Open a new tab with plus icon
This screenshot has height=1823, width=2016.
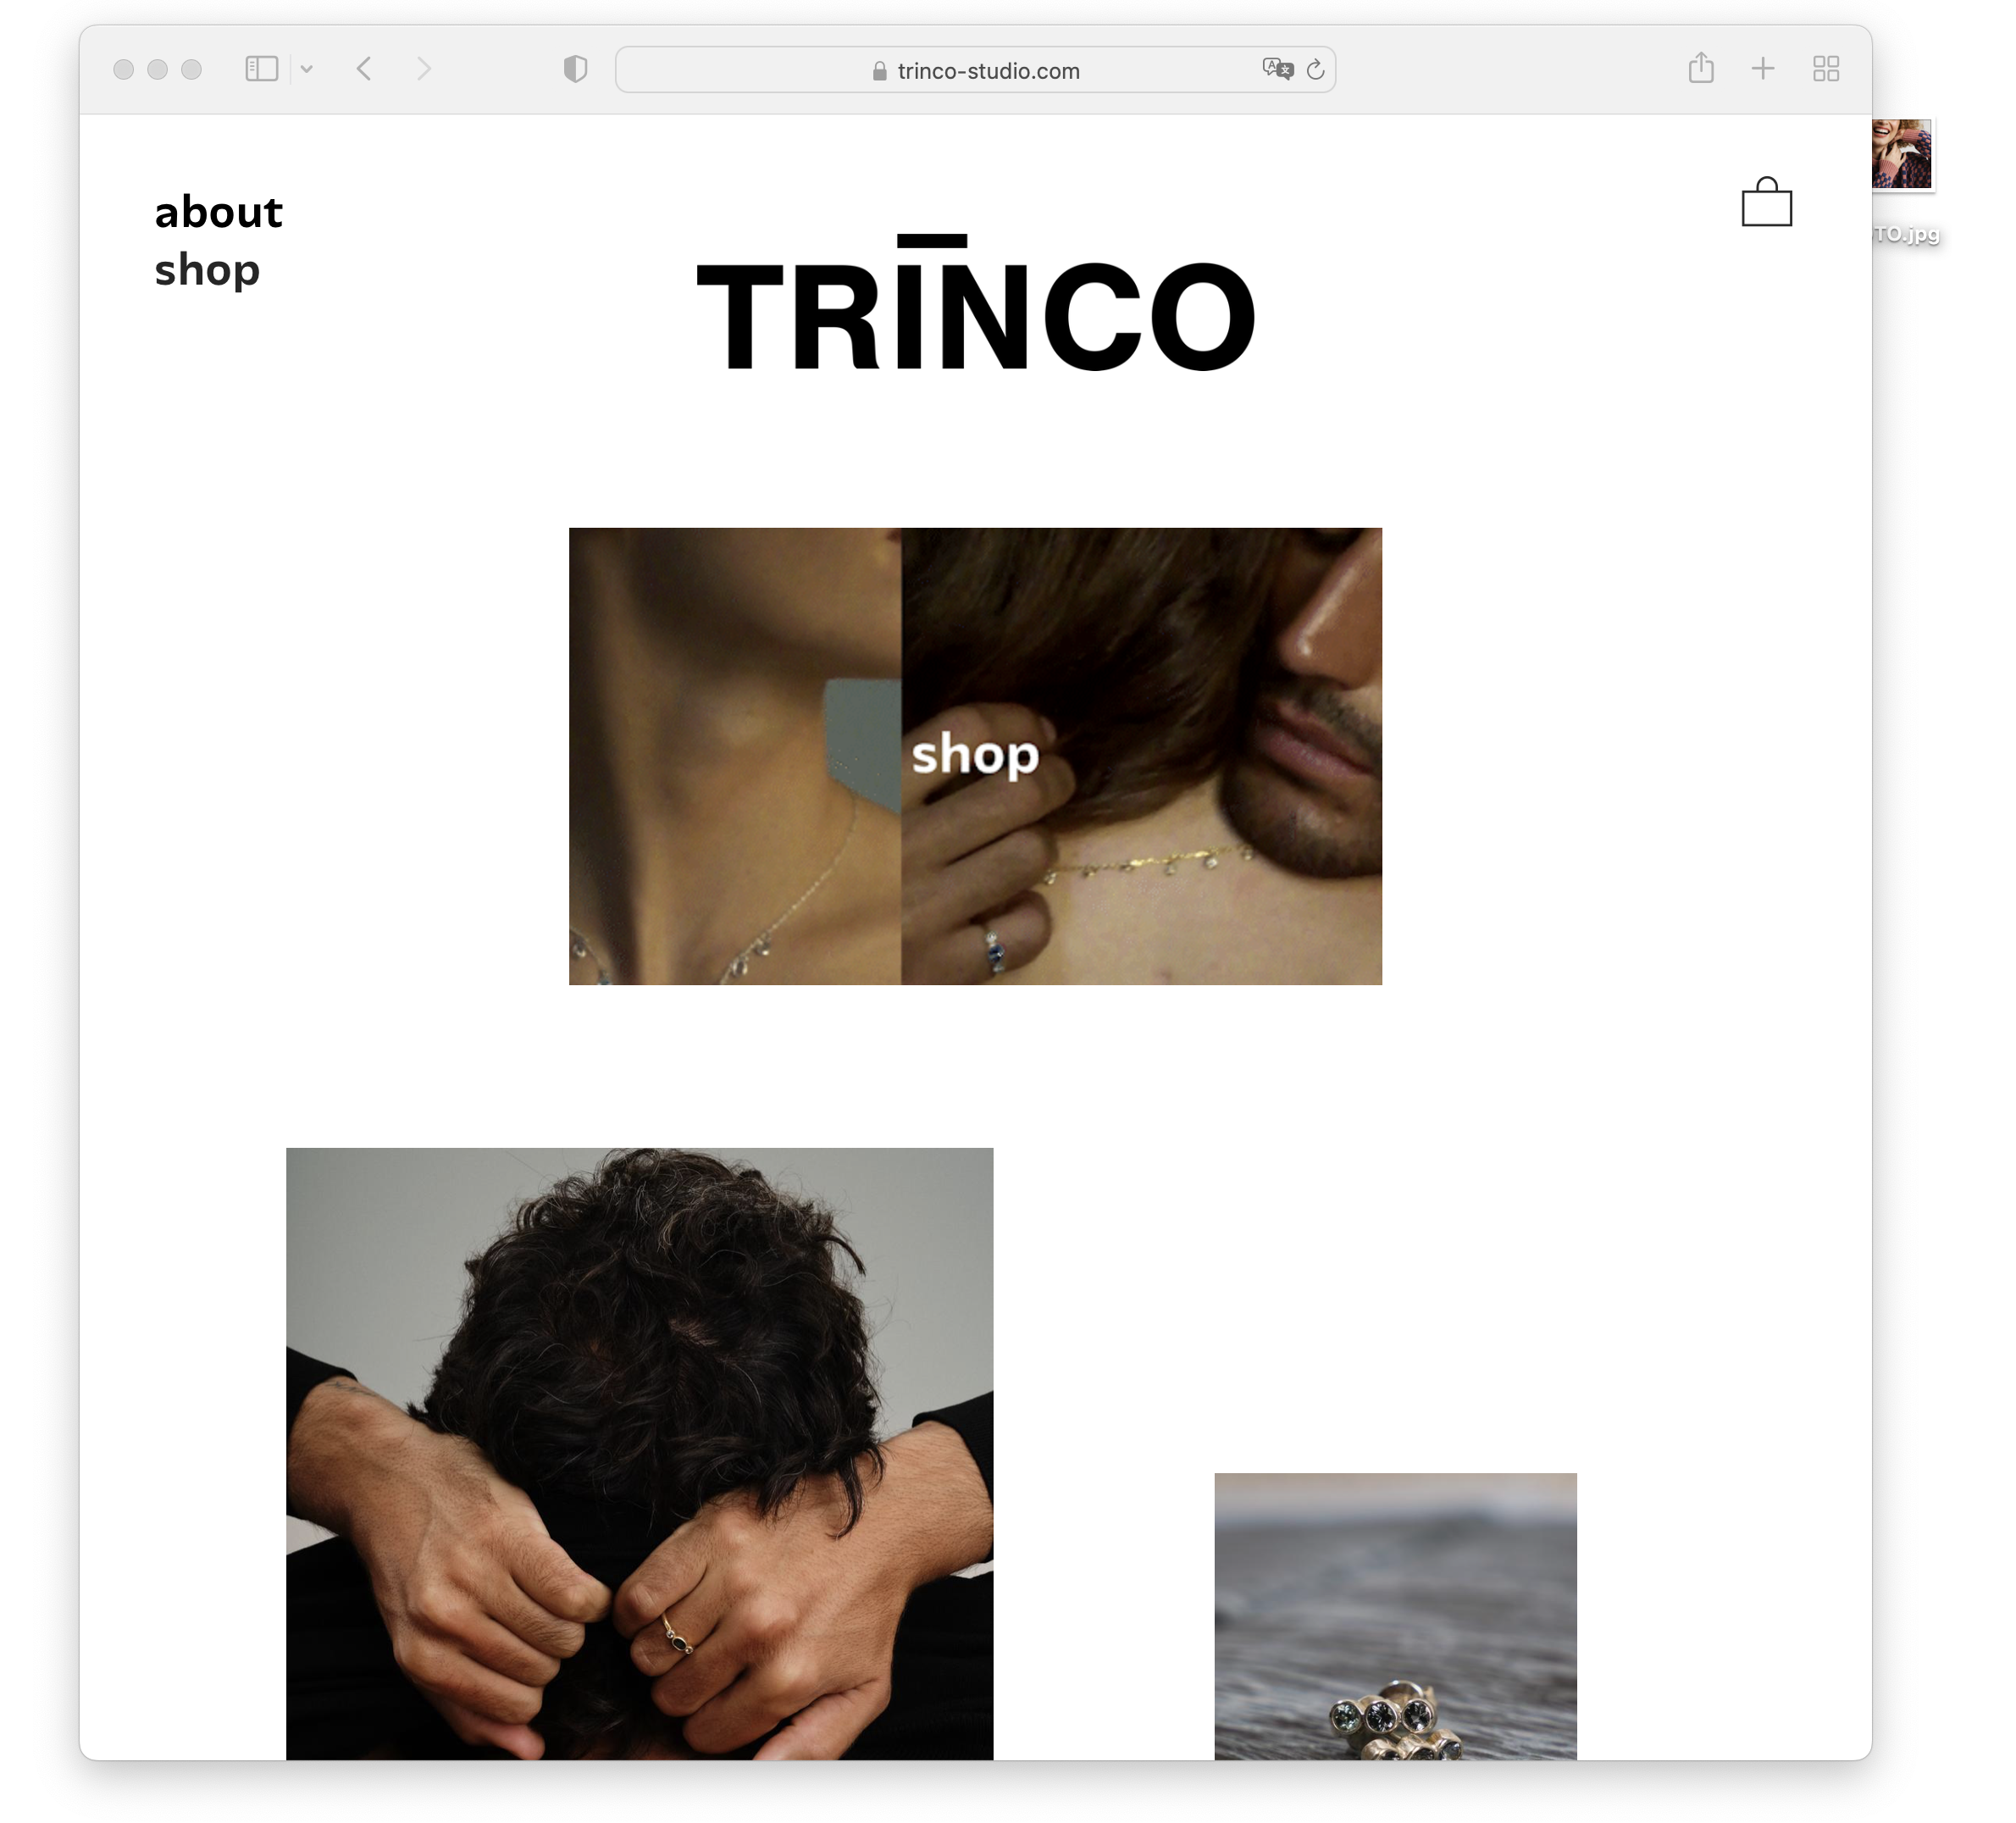point(1763,68)
